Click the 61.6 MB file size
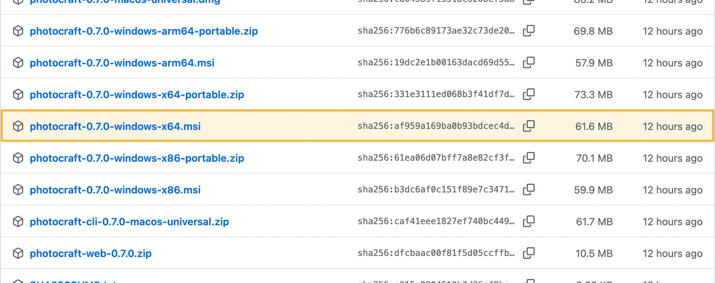The width and height of the screenshot is (715, 283). (594, 127)
